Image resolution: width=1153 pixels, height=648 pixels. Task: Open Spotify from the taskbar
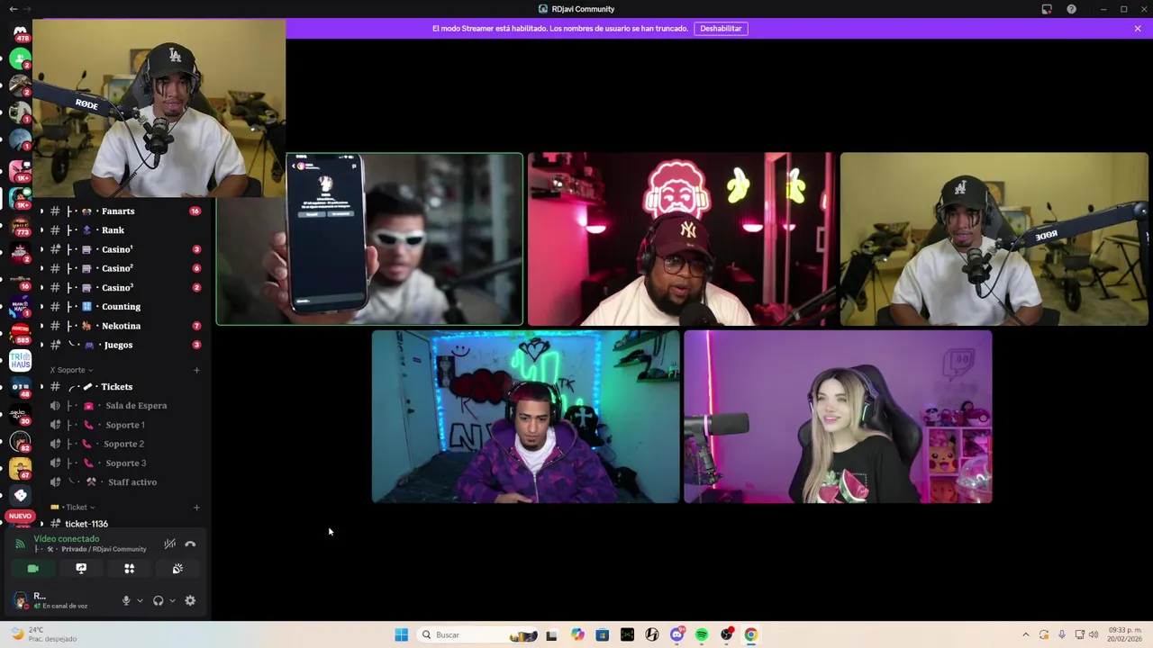click(x=702, y=634)
